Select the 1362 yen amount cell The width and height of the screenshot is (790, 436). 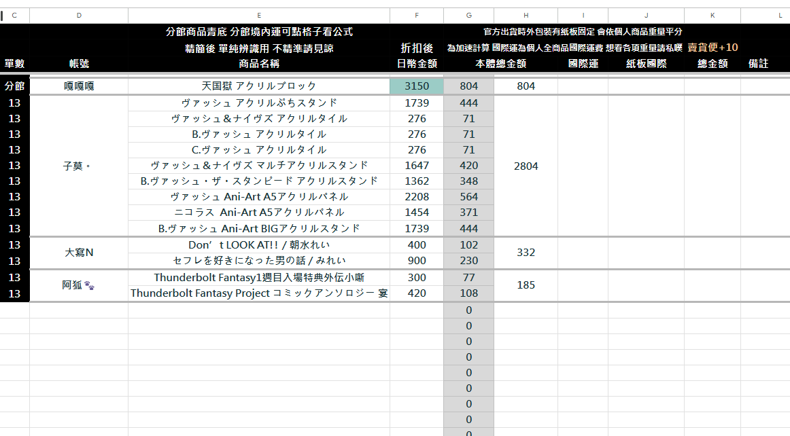click(x=417, y=181)
